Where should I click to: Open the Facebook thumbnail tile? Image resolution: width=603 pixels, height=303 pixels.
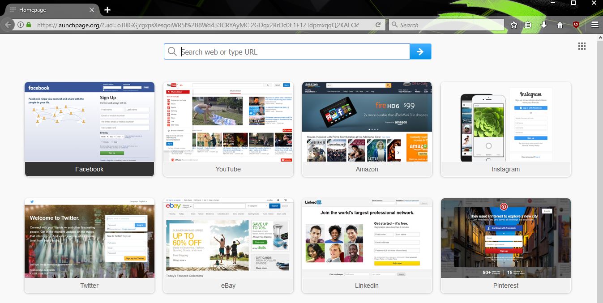[90, 122]
